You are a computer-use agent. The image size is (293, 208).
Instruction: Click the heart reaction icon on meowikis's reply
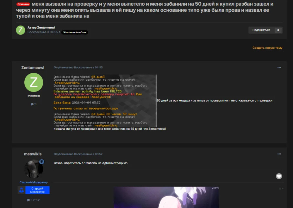[279, 176]
